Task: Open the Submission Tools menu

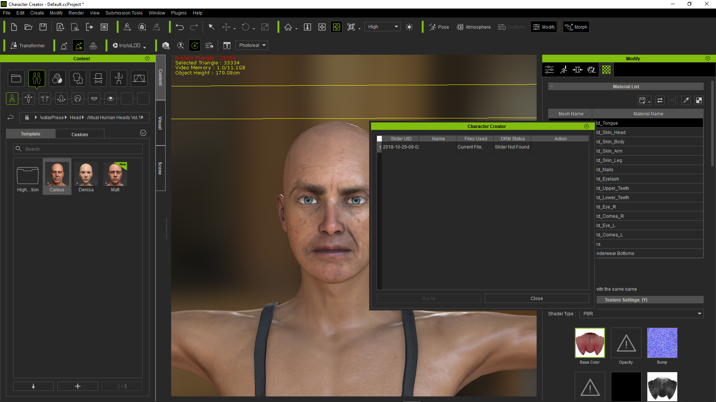Action: [124, 13]
